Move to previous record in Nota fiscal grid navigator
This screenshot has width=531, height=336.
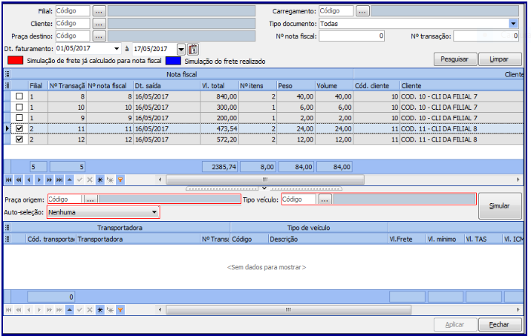pos(29,179)
